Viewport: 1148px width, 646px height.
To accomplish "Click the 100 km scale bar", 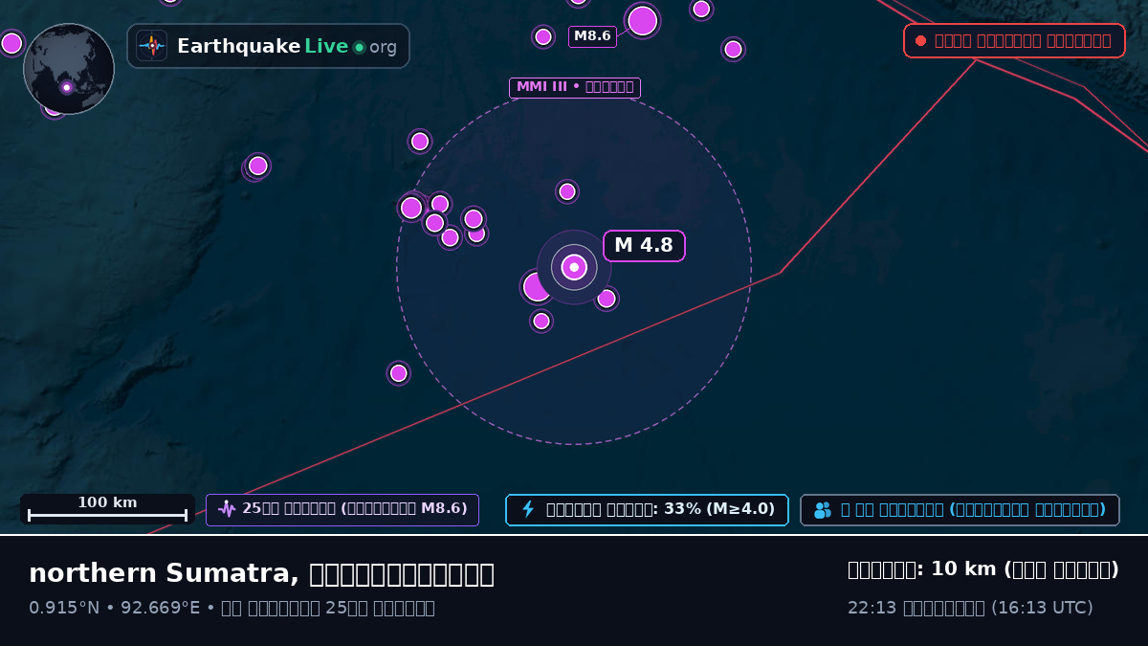I will (107, 509).
